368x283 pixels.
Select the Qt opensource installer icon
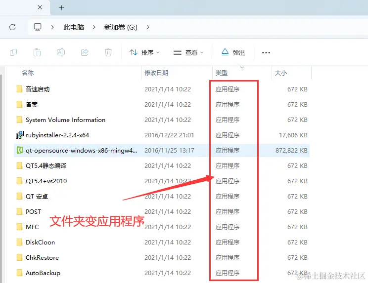(x=20, y=150)
